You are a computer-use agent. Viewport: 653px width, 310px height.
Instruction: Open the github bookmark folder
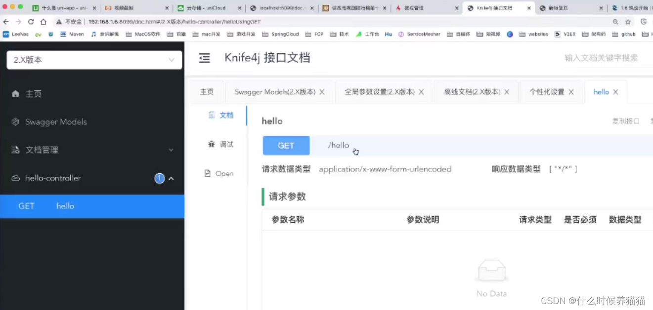pos(624,34)
